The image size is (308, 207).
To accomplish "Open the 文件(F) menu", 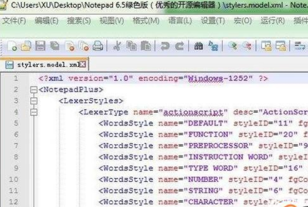I will (14, 21).
